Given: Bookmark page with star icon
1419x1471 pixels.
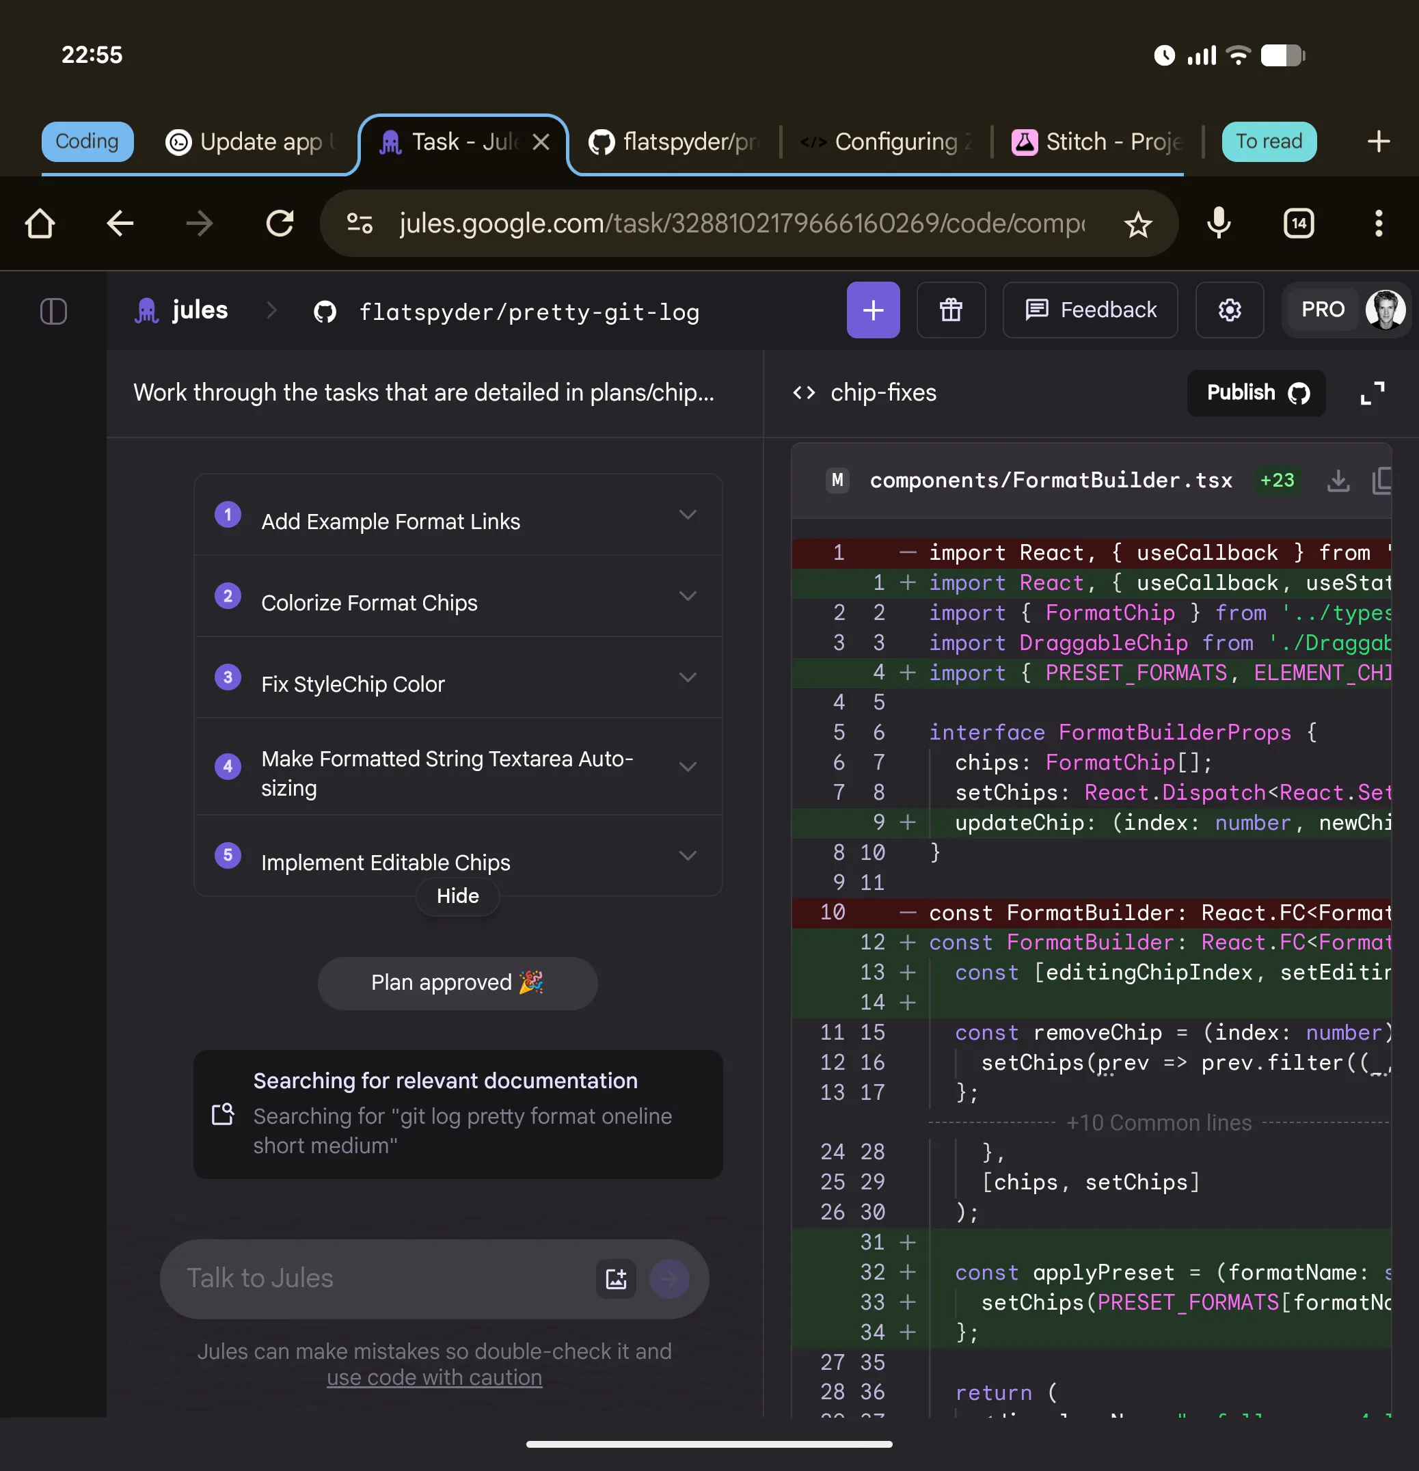Looking at the screenshot, I should tap(1137, 224).
